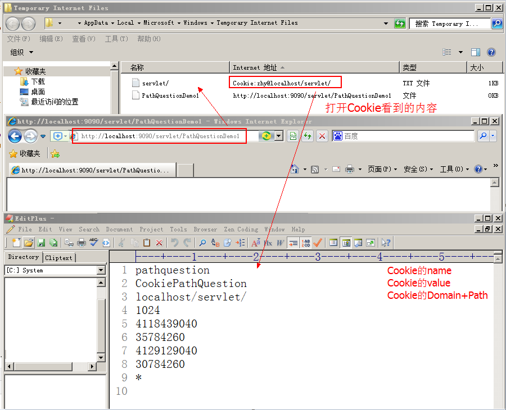Click the Paste clipboard icon in EditPlus
The height and width of the screenshot is (410, 506).
click(x=147, y=243)
